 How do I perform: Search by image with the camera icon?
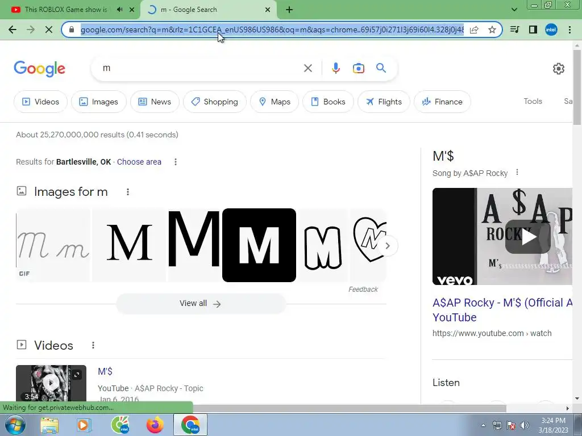[359, 68]
